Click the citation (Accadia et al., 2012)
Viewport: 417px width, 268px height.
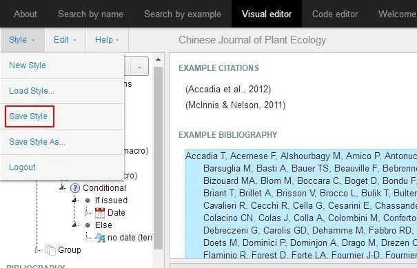pos(228,90)
